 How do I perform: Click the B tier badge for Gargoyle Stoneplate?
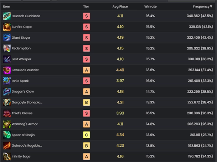86,102
